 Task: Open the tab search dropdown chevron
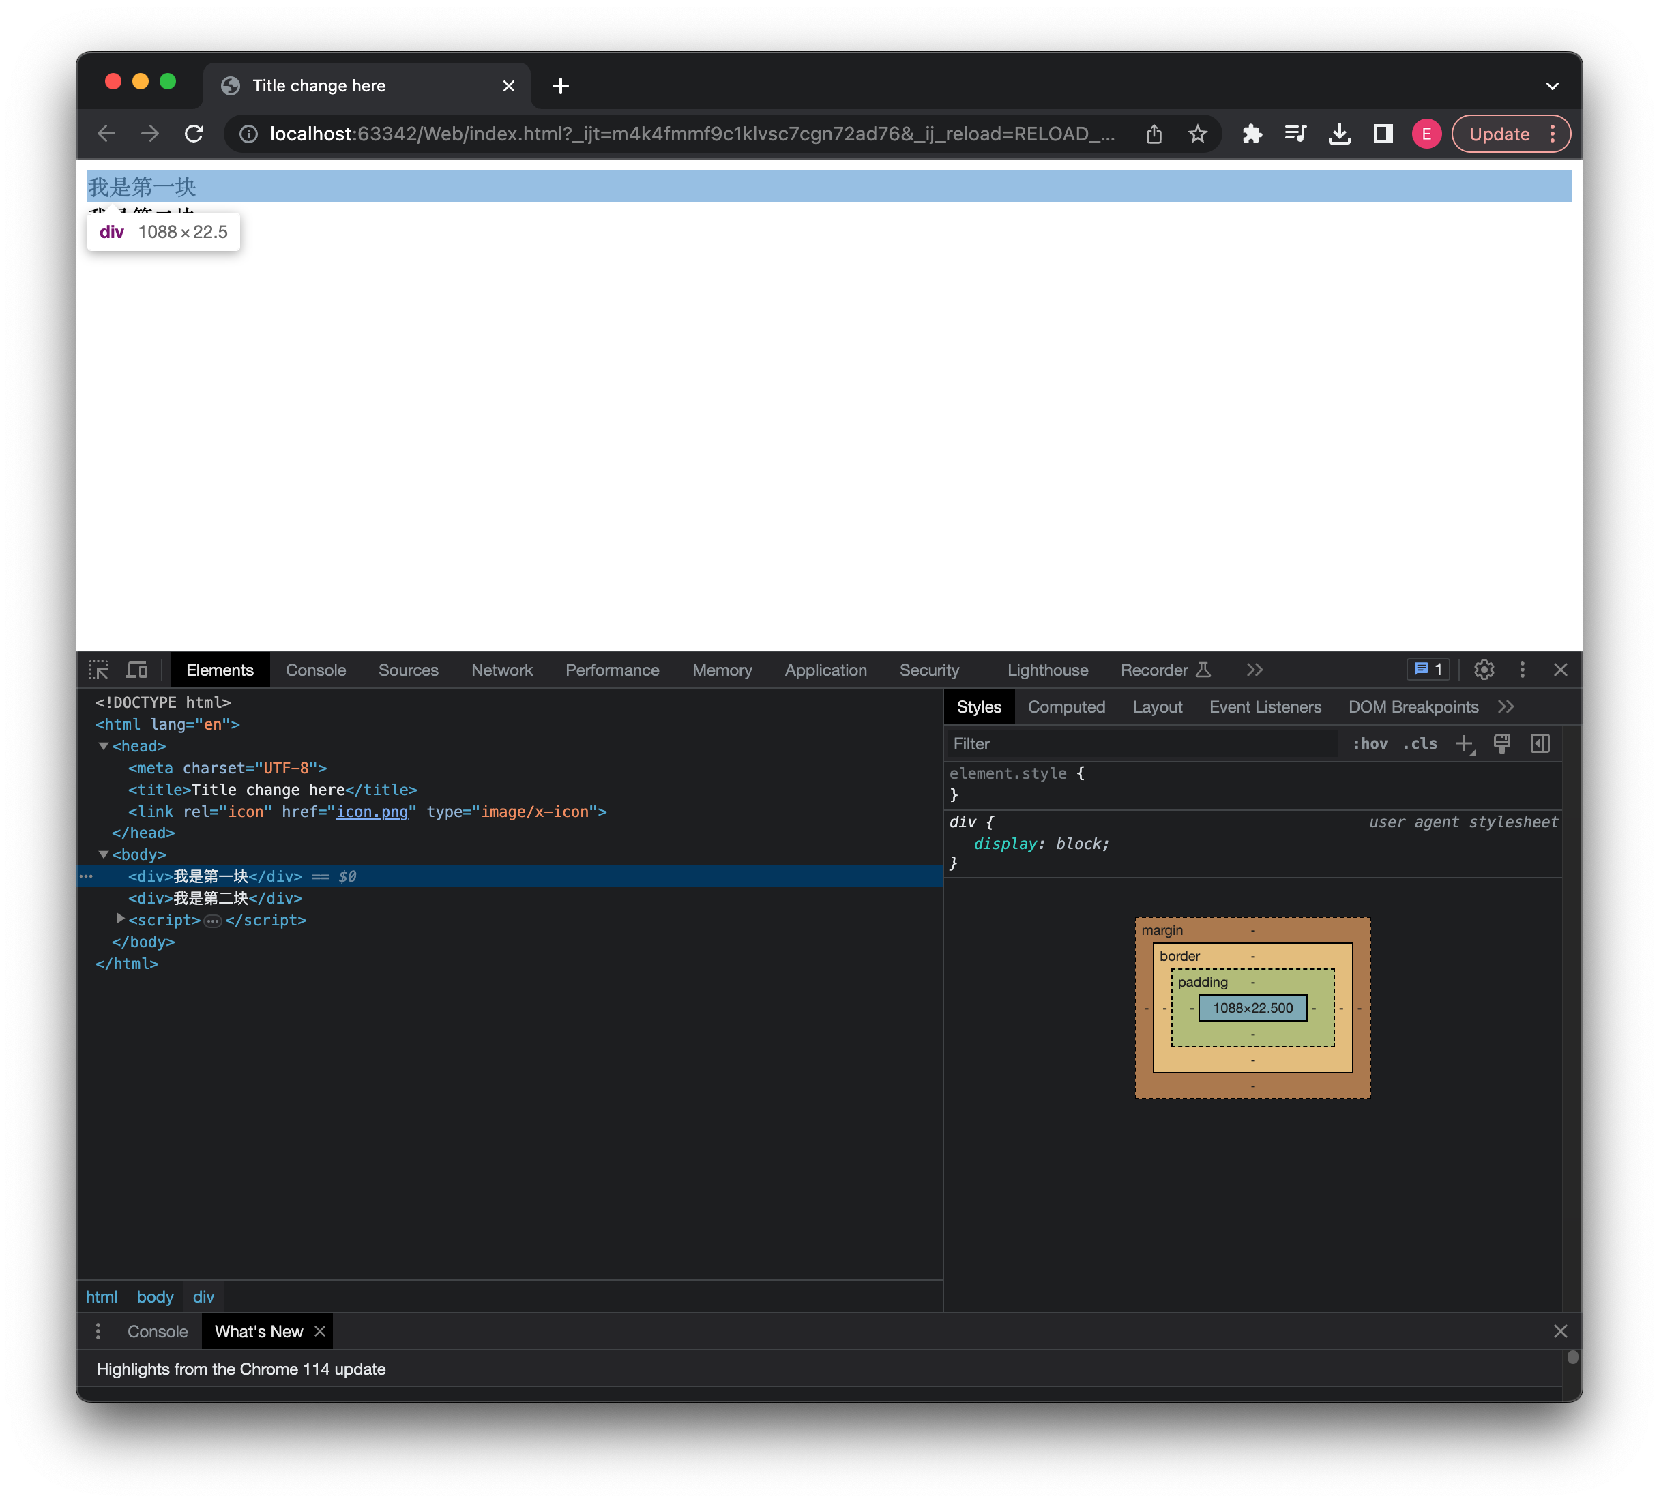[x=1552, y=85]
